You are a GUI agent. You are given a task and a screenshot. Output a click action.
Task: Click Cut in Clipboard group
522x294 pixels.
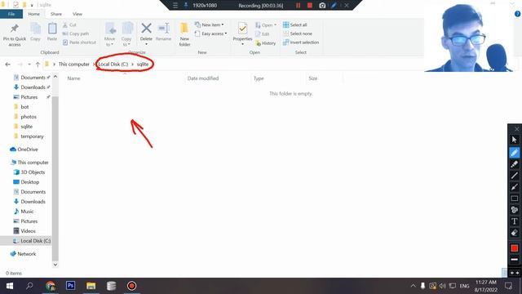pyautogui.click(x=69, y=25)
